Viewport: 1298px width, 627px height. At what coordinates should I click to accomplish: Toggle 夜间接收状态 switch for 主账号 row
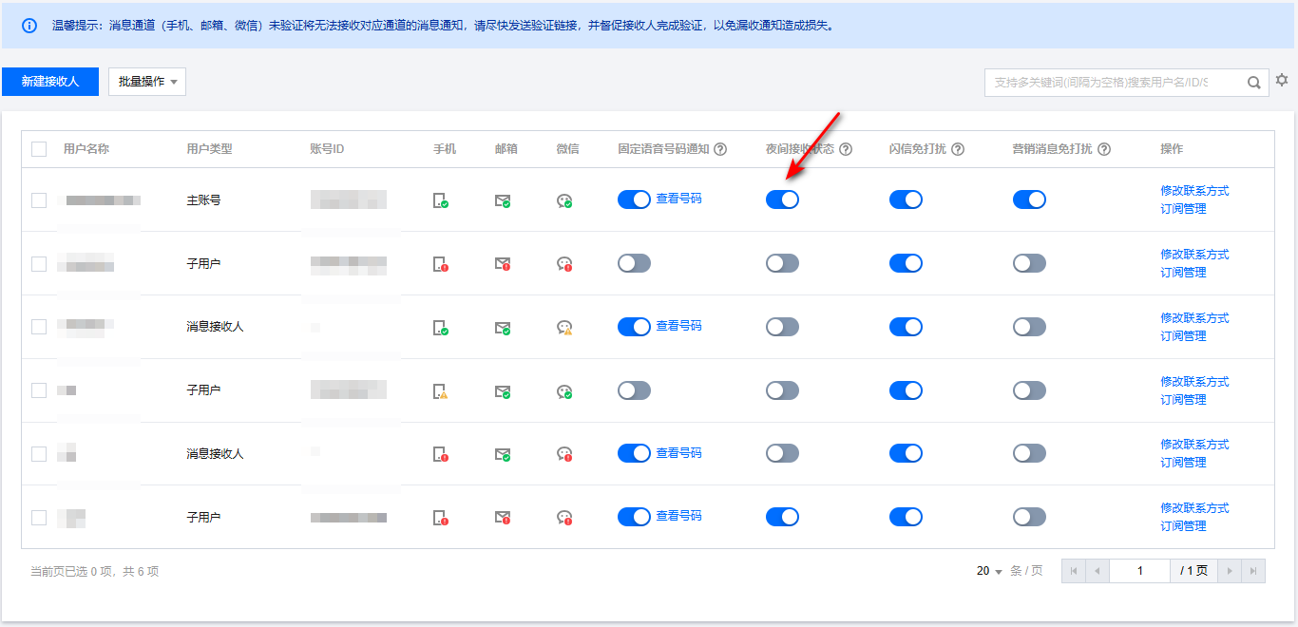782,199
